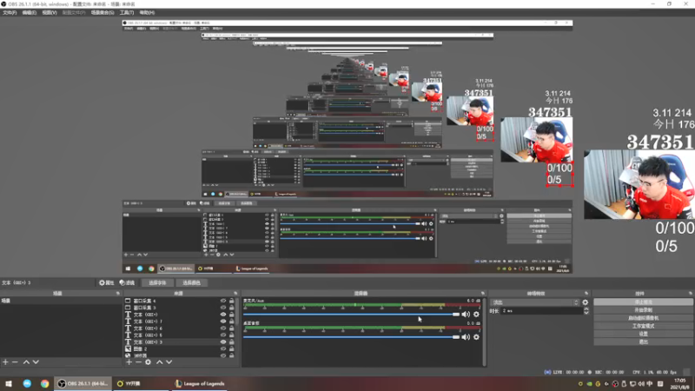Adjust the 桌面音频 volume slider
This screenshot has height=391, width=695.
pos(352,337)
